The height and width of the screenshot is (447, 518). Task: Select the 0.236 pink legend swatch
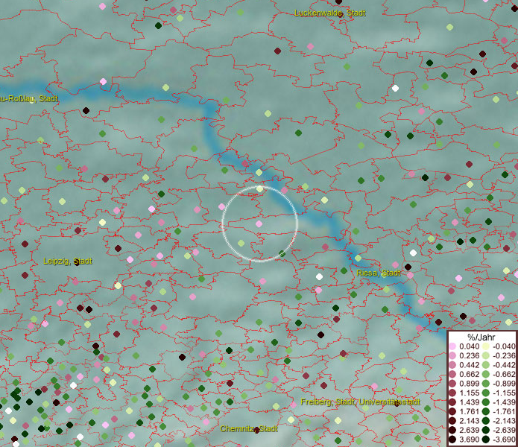pyautogui.click(x=452, y=355)
